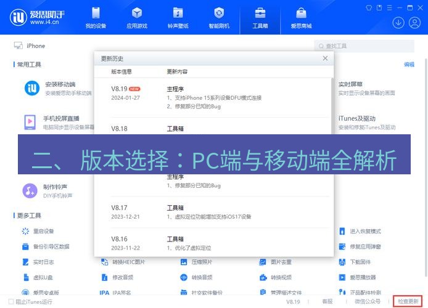This screenshot has width=428, height=308.
Task: Click the iPhone device label
Action: click(36, 46)
